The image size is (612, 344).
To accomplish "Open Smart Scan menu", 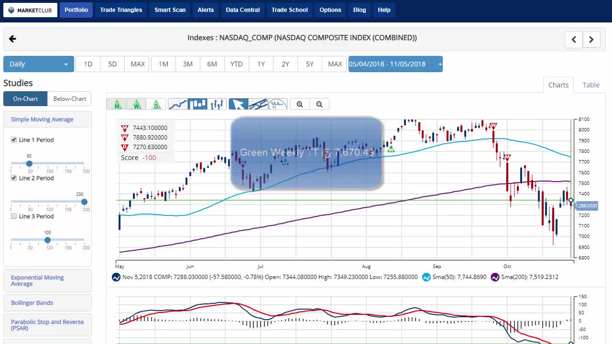I will 170,10.
